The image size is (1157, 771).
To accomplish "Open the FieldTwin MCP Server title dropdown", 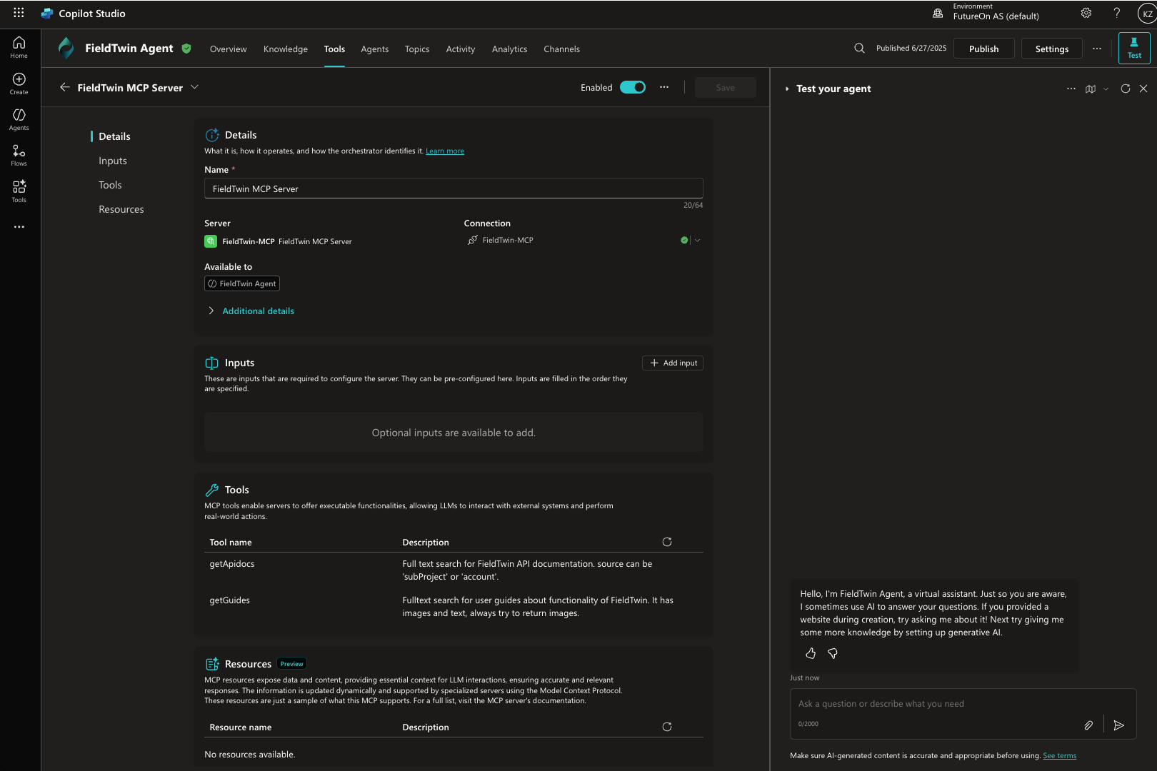I will 195,87.
